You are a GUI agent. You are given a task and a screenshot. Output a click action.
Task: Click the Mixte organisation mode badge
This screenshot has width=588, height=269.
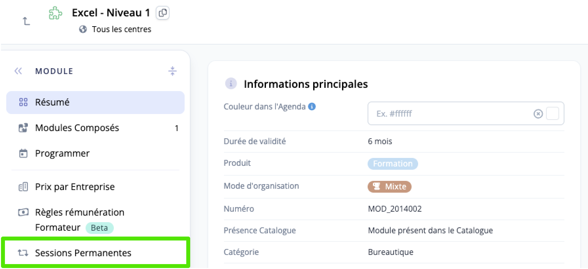point(389,186)
